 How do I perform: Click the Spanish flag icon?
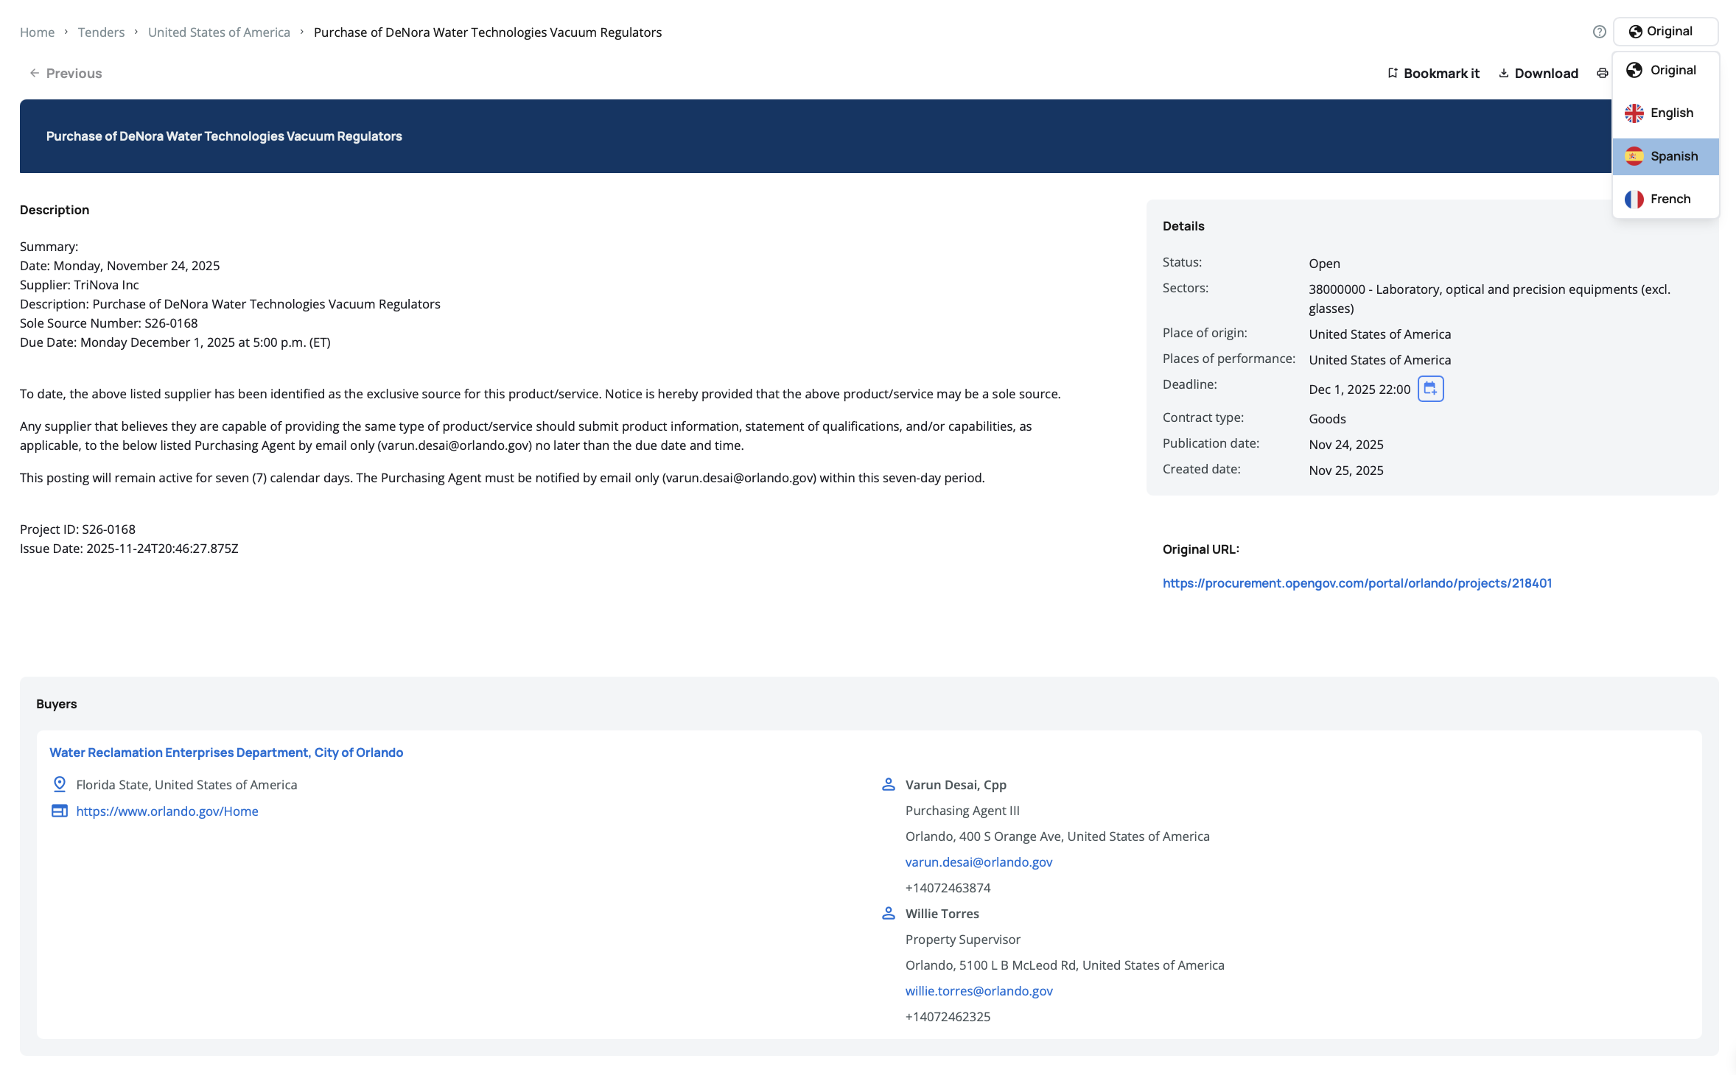tap(1634, 156)
